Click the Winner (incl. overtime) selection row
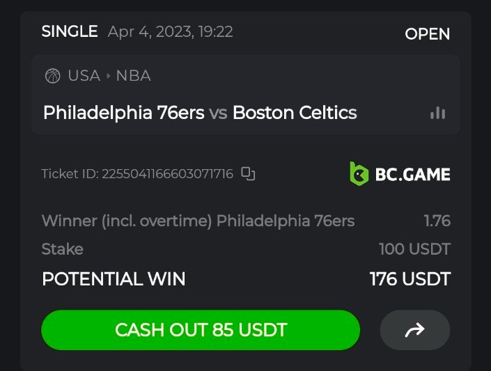Viewport: 491px width, 371px height. coord(198,221)
